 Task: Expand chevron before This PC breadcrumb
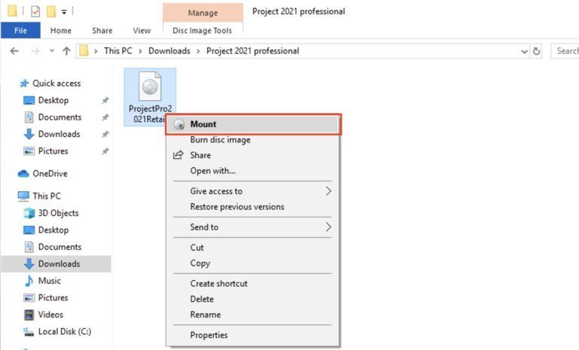(96, 51)
